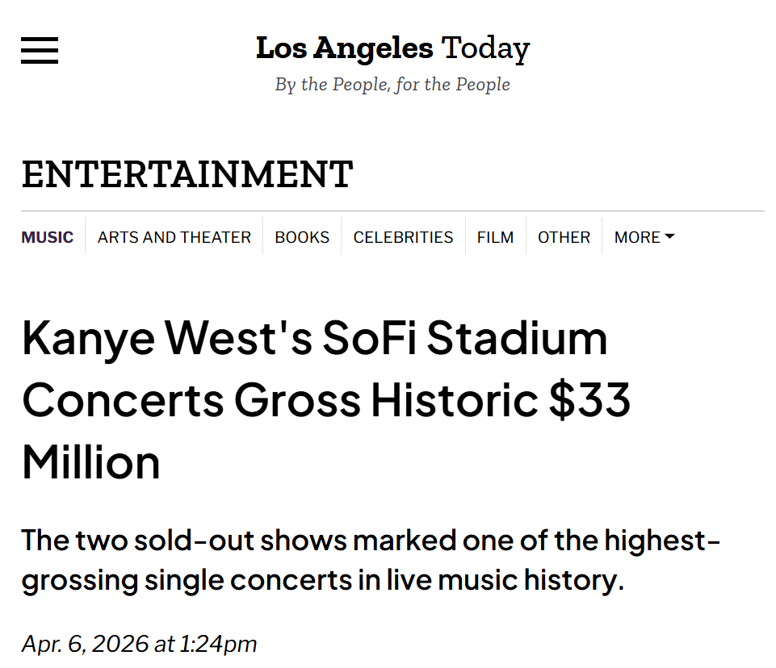Click the caret arrow beside More
Viewport: 776px width, 668px height.
click(x=669, y=237)
